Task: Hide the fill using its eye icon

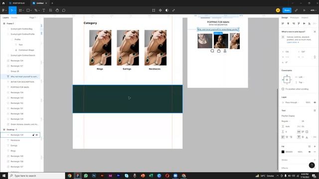Action: tap(310, 152)
